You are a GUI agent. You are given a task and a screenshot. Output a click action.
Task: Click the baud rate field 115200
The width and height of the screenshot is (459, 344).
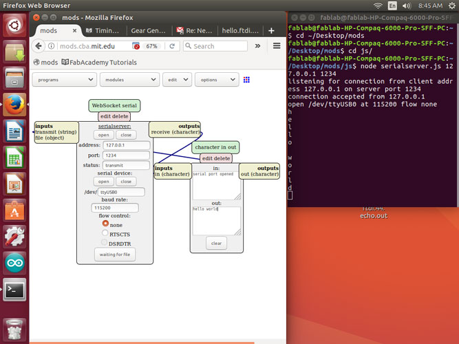click(x=115, y=208)
